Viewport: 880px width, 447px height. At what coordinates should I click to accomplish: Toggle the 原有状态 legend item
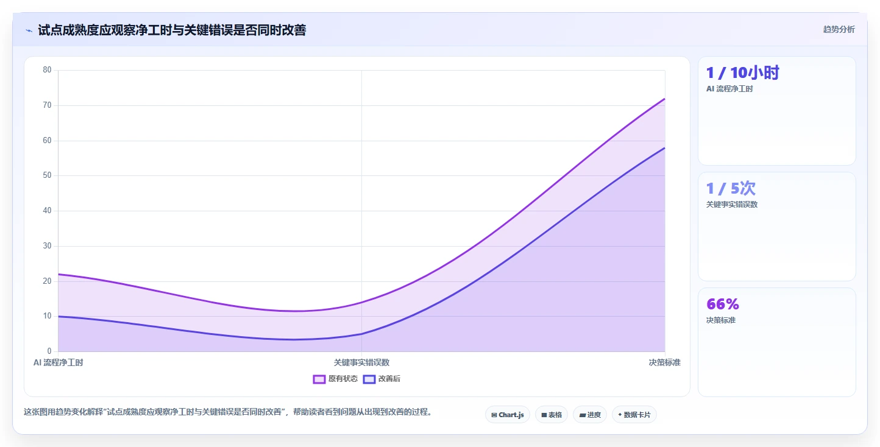pyautogui.click(x=335, y=379)
